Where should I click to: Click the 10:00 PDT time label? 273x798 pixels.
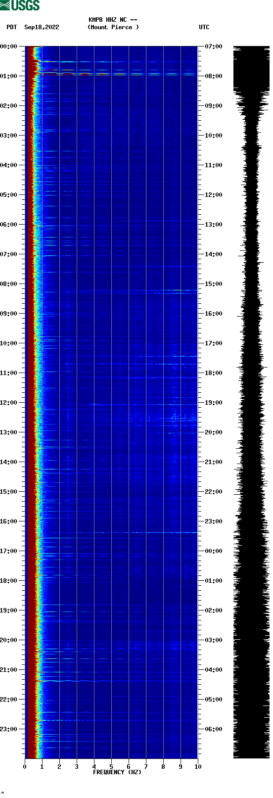pos(9,343)
